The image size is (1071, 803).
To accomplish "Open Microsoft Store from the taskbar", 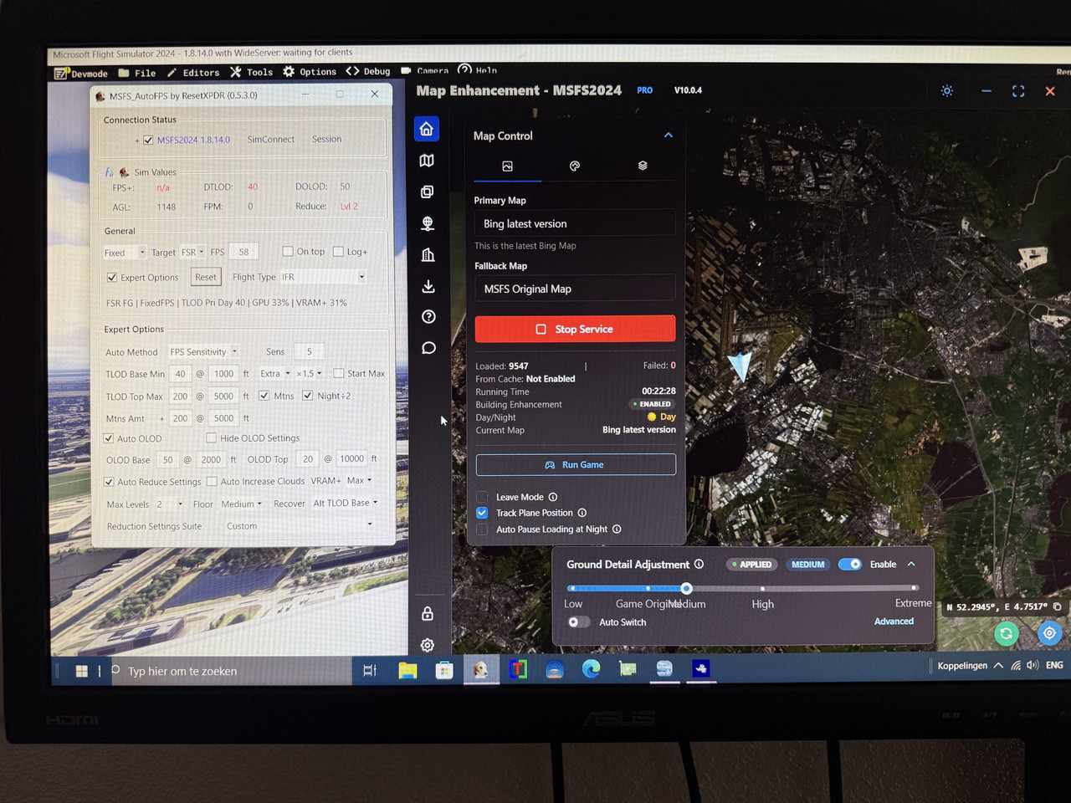I will [x=444, y=670].
